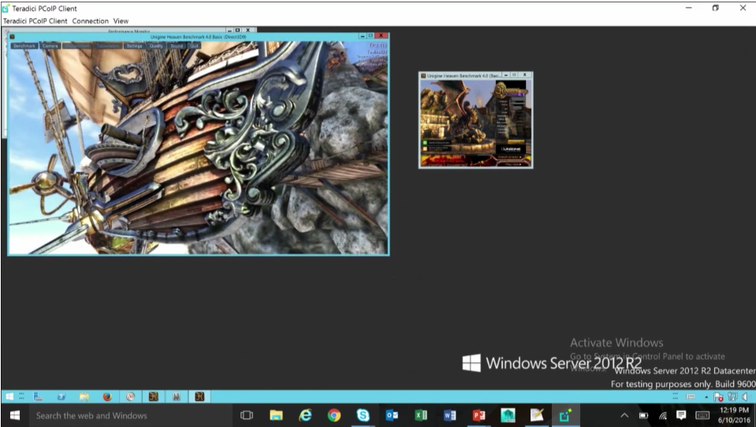Click the remote Windows Server Start button
Viewport: 756px width, 427px height.
pos(9,396)
